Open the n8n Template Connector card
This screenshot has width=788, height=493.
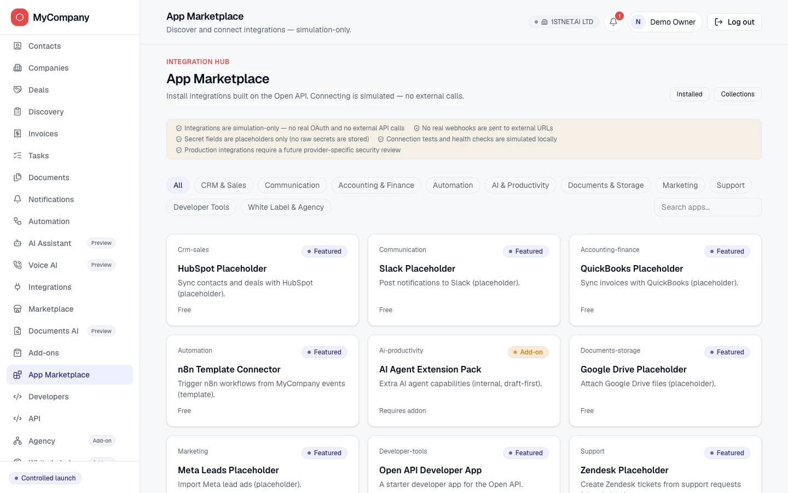tap(263, 381)
